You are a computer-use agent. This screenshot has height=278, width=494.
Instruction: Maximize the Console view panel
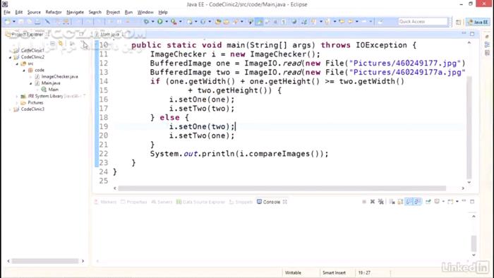click(472, 201)
